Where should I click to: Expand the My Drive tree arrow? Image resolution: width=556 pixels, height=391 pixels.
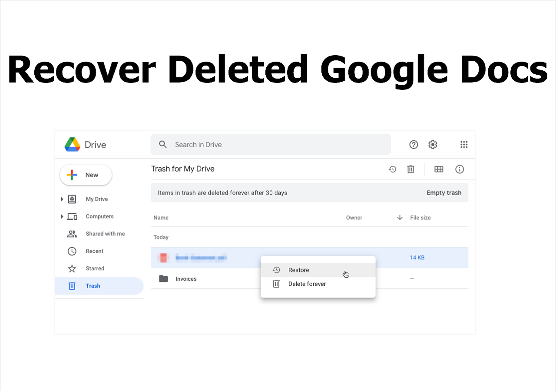[62, 199]
